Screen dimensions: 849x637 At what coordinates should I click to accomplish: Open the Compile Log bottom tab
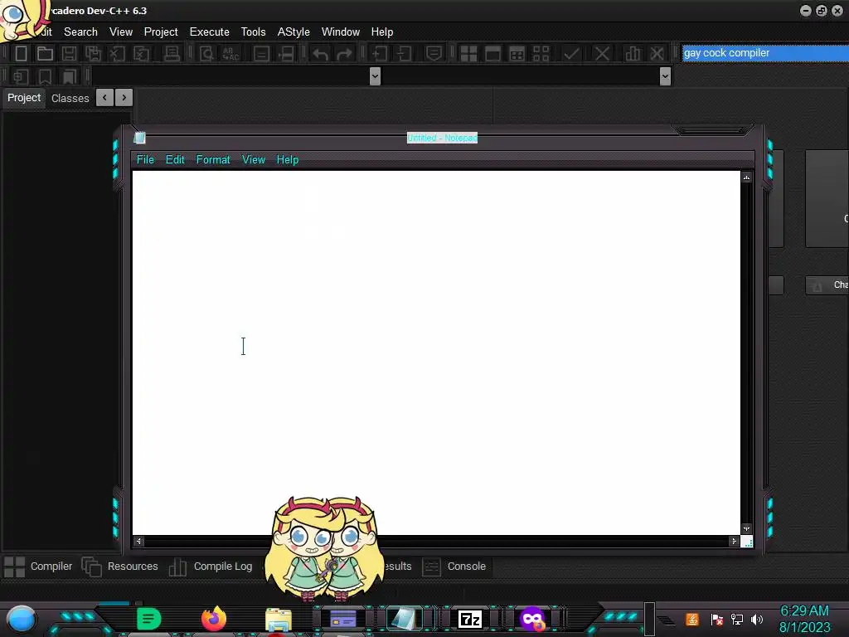[211, 566]
